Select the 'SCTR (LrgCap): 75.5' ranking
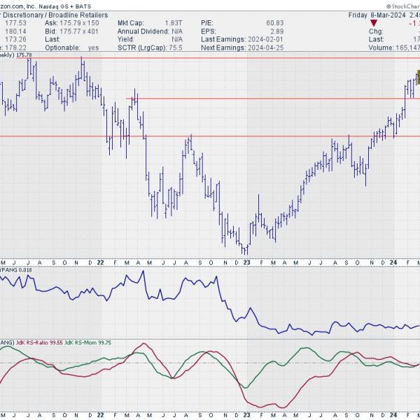 [x=150, y=48]
